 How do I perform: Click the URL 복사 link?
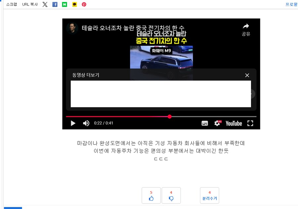click(x=30, y=4)
